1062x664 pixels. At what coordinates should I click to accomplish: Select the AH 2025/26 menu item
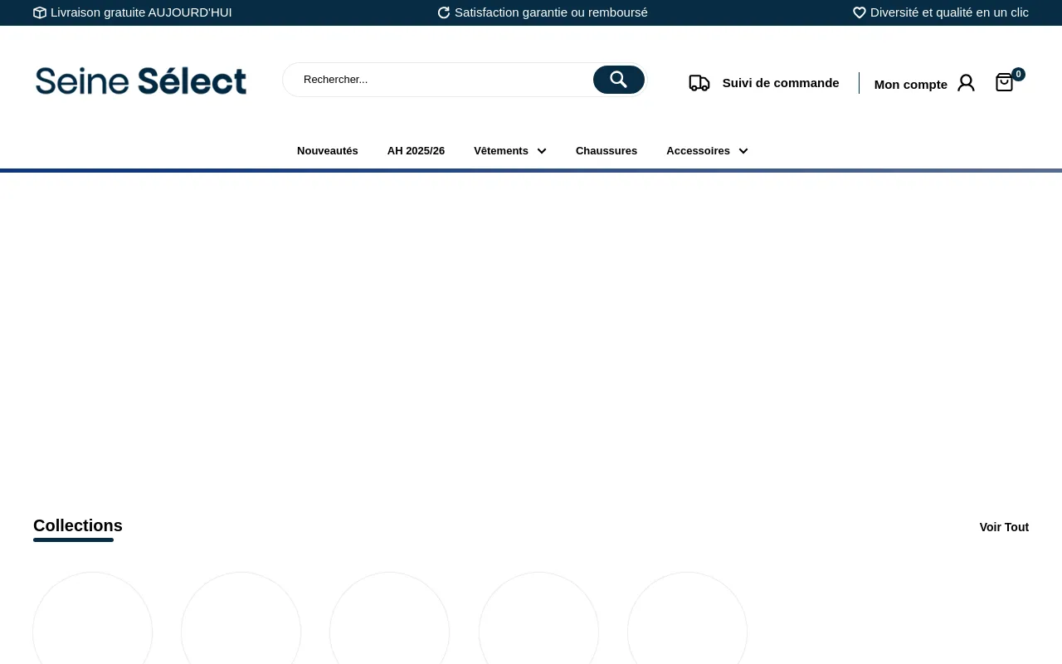[416, 151]
